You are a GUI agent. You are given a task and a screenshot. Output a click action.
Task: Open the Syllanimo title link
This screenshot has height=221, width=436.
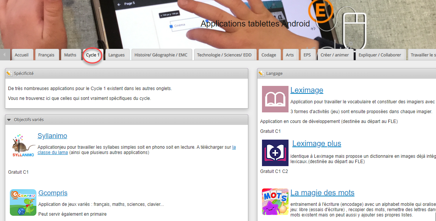pyautogui.click(x=52, y=136)
